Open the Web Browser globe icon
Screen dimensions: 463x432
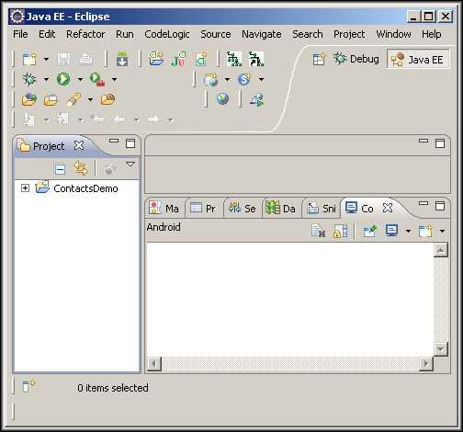point(222,99)
